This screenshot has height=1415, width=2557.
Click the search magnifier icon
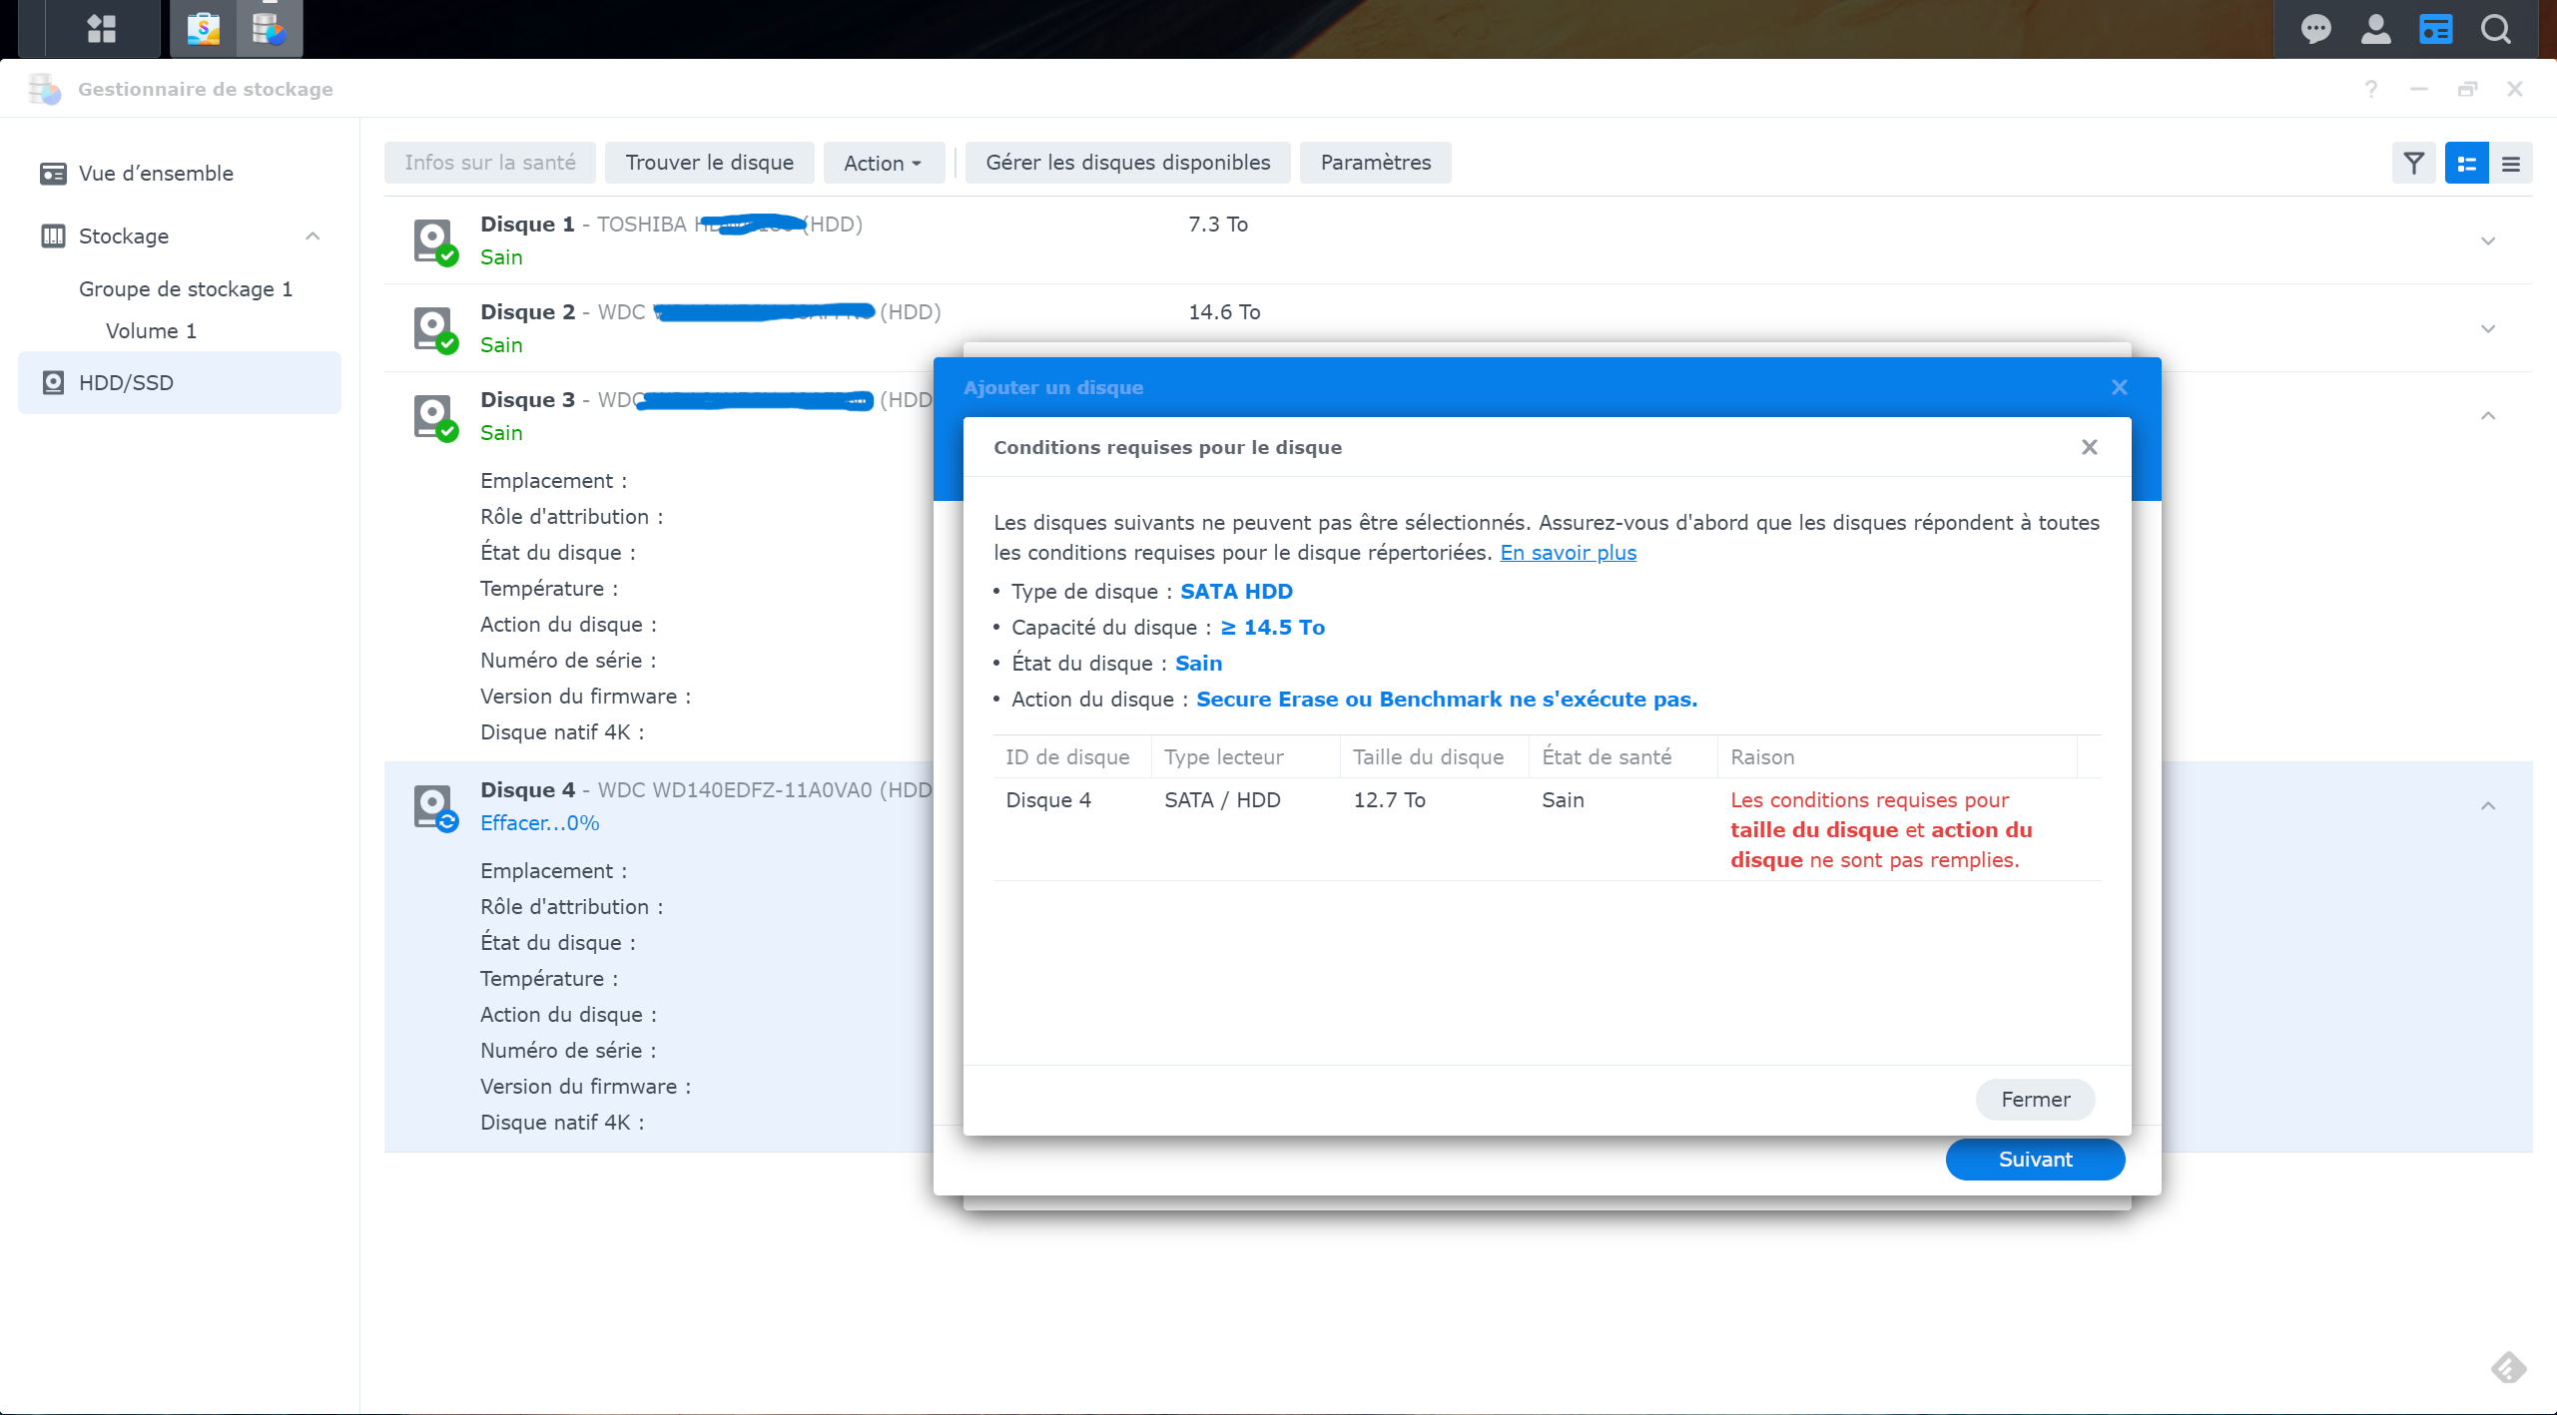coord(2495,29)
